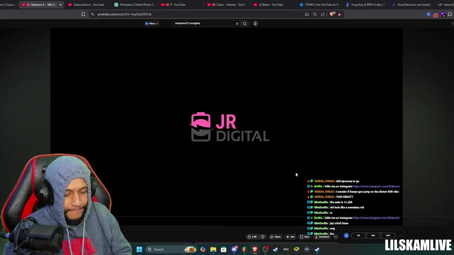Click the taskbar Search box

171,249
